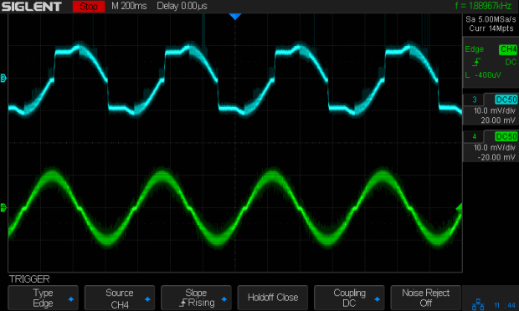Select the channel 4 number box

coord(475,136)
